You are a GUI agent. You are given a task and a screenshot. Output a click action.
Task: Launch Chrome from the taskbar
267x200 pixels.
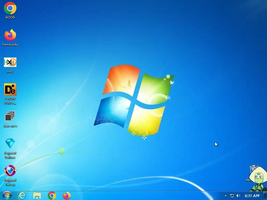click(x=52, y=196)
